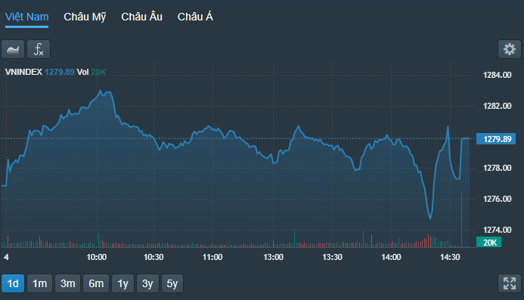Click the 10:00 time axis marker
This screenshot has height=300, width=524.
97,257
